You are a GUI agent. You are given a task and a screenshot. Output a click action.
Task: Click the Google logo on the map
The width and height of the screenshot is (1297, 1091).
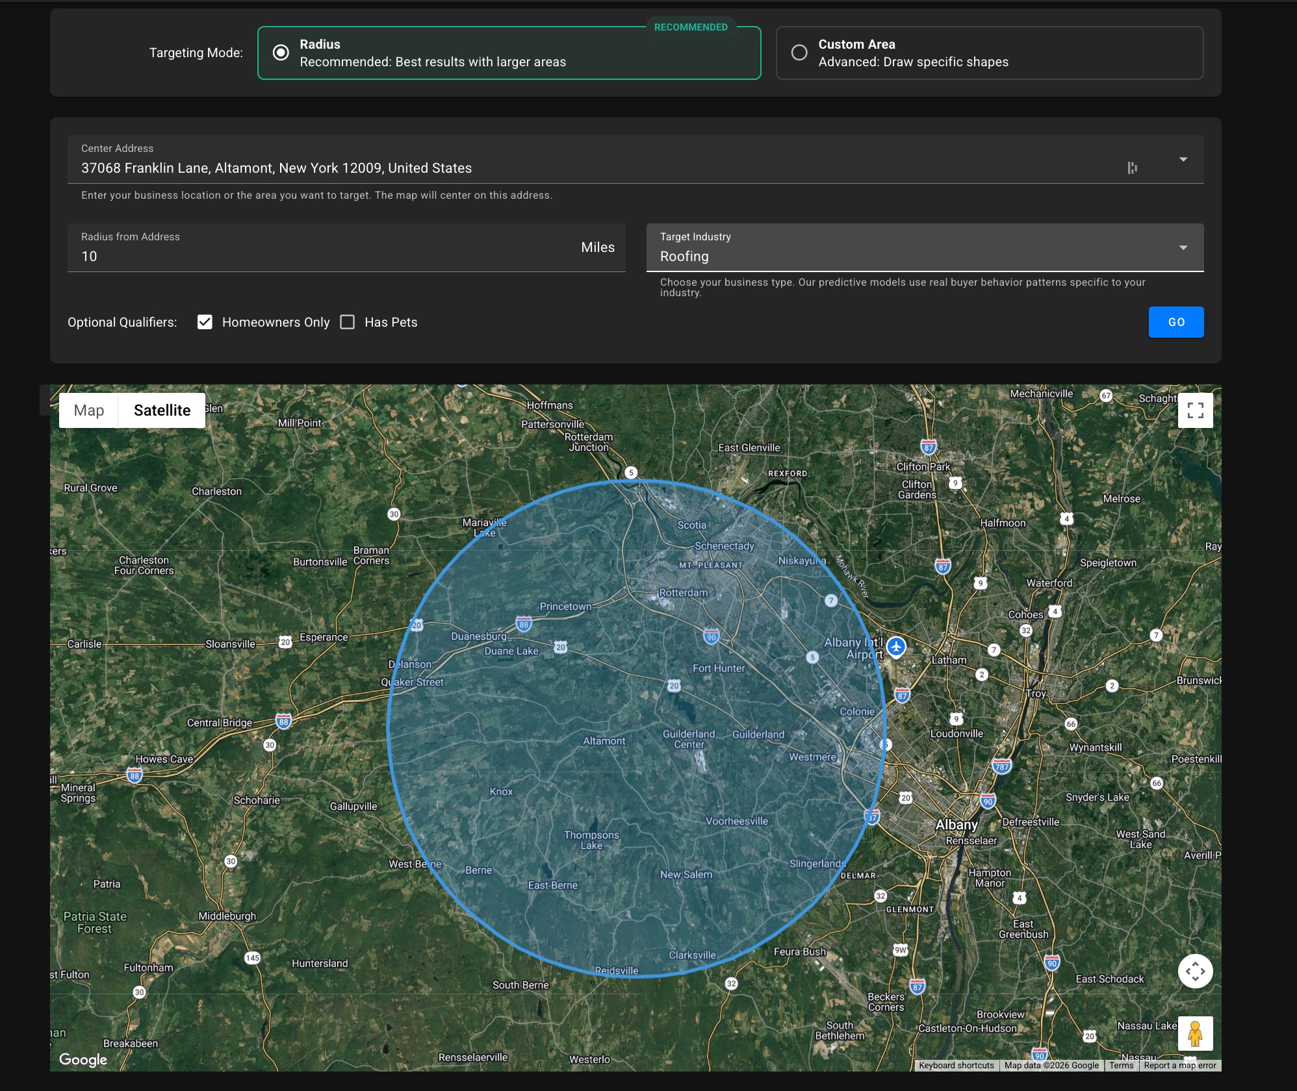click(x=83, y=1059)
